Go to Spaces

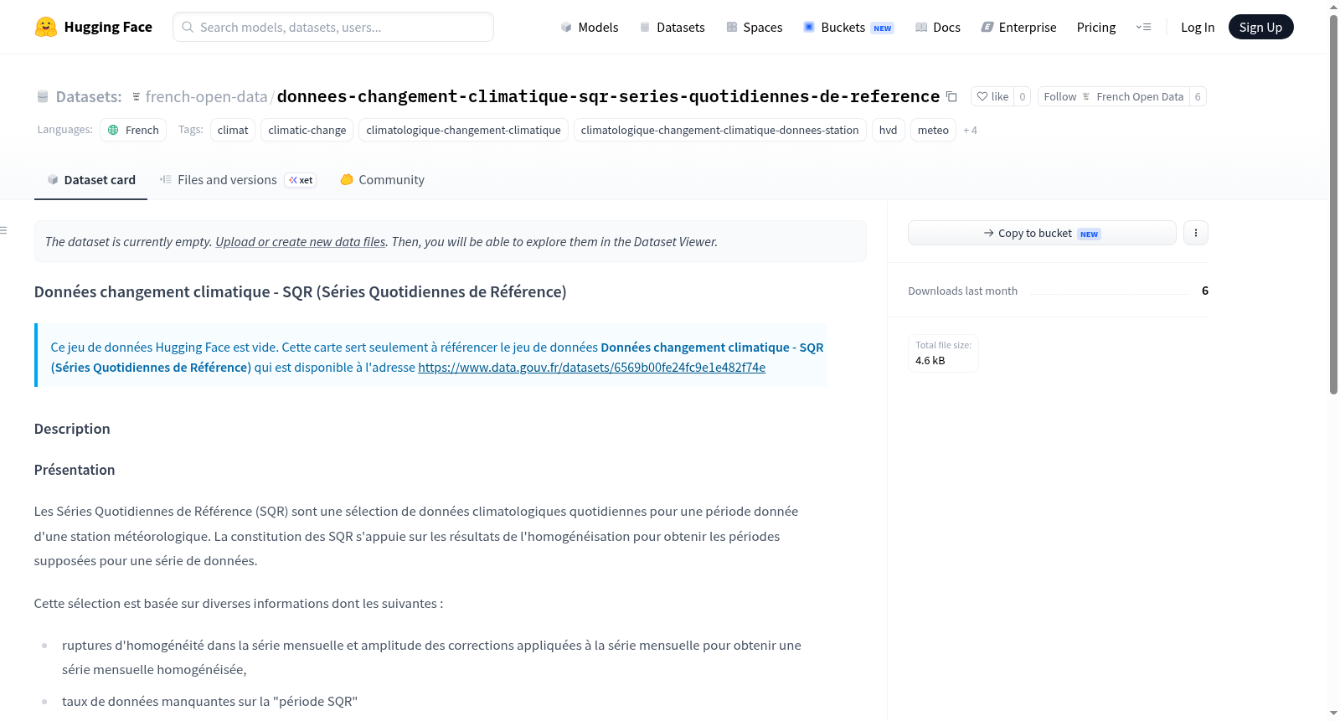coord(754,27)
